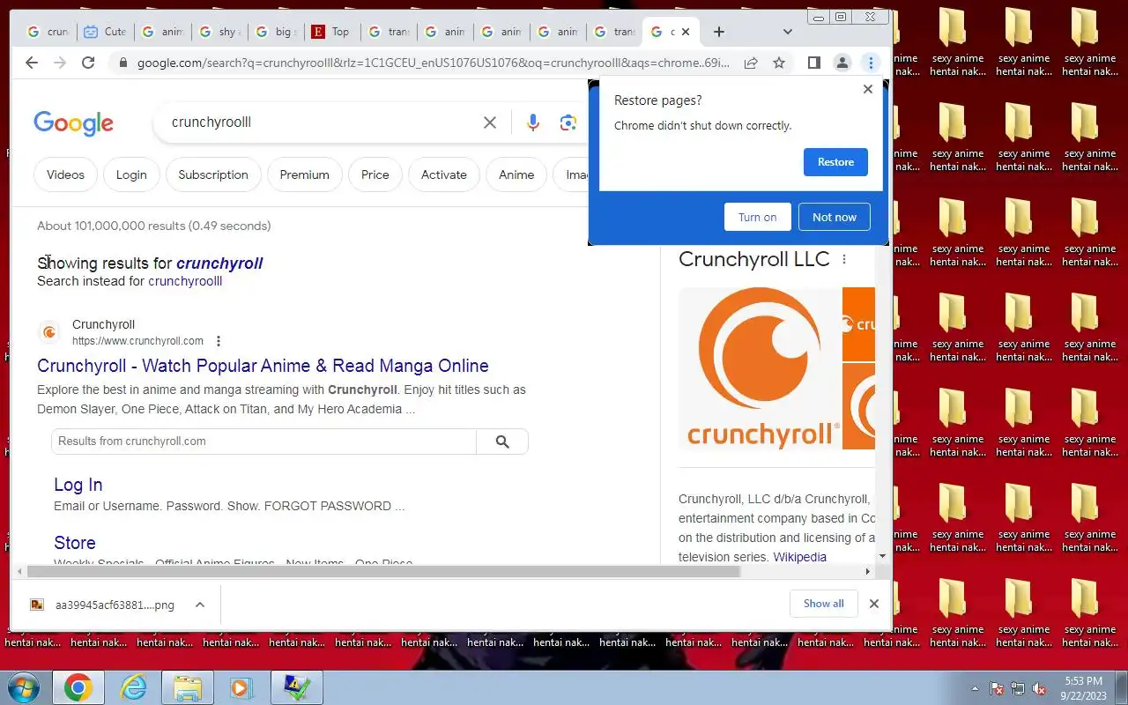Select the Login filter chip
Screen dimensions: 1128x705
(131, 174)
